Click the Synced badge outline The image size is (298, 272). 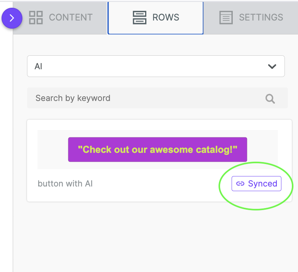256,184
